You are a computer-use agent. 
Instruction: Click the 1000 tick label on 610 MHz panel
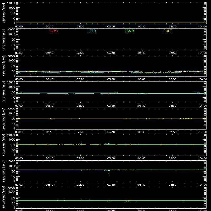tap(12, 60)
